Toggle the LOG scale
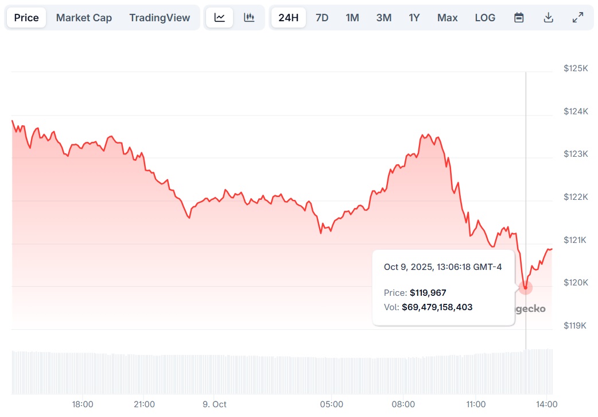The width and height of the screenshot is (598, 417). tap(485, 18)
